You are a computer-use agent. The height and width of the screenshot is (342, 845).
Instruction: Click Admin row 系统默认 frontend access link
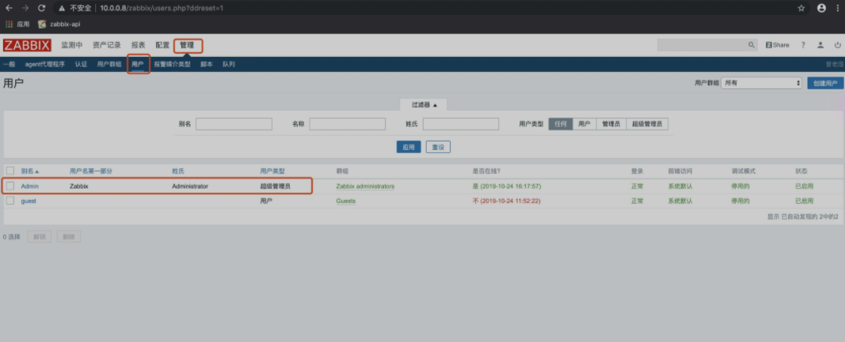[x=680, y=186]
